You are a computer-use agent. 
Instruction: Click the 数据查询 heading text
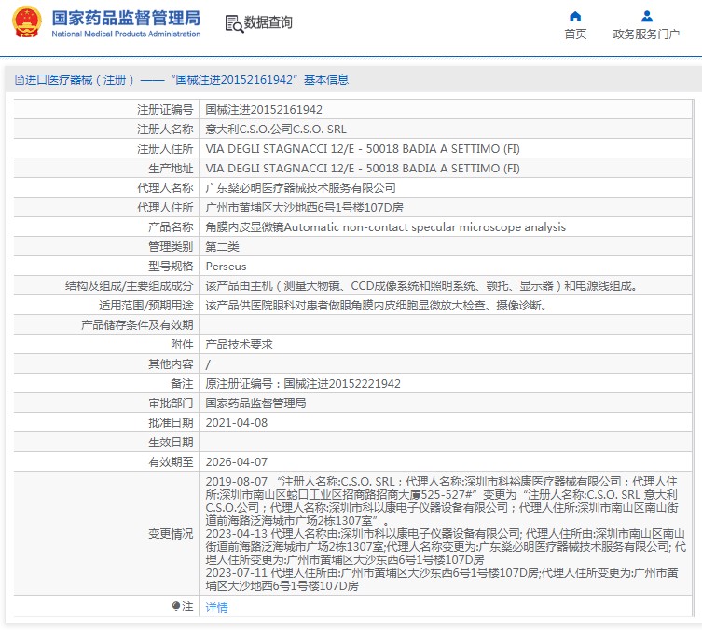pos(268,22)
